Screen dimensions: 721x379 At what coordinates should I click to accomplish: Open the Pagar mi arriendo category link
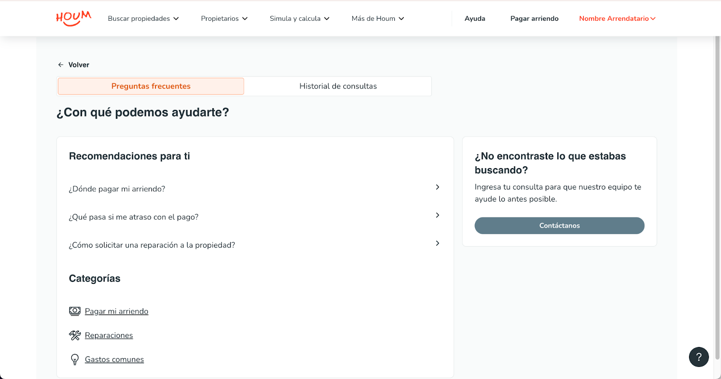click(116, 311)
